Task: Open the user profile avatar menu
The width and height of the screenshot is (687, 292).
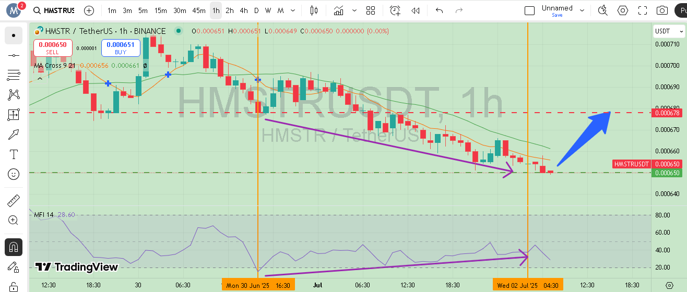Action: pos(14,10)
